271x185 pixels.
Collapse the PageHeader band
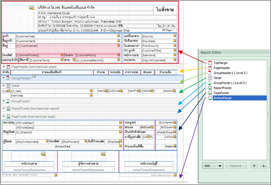4,67
